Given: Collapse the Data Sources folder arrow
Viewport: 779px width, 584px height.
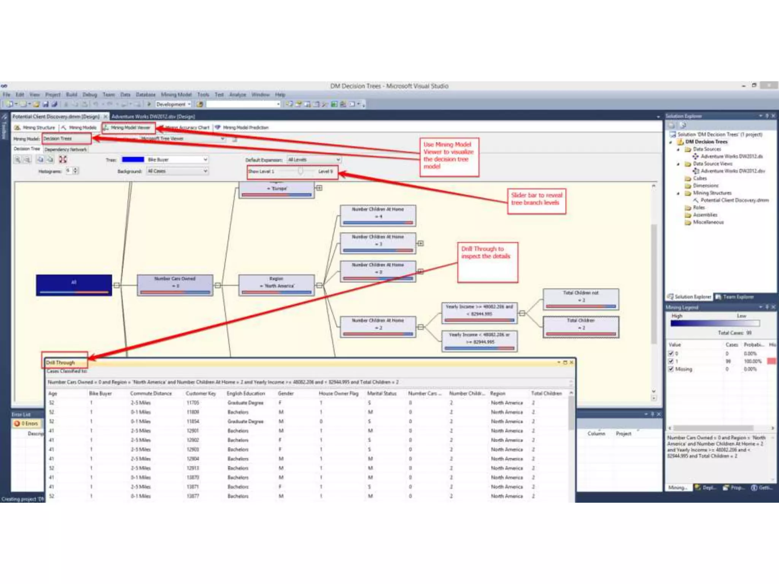Looking at the screenshot, I should click(678, 149).
